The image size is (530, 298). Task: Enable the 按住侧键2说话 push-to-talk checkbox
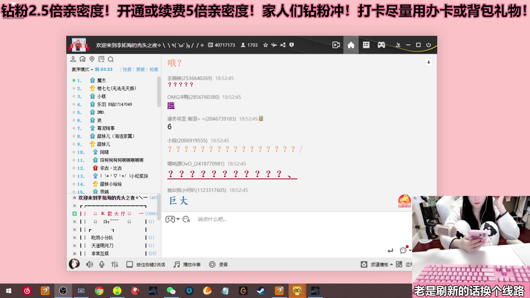coord(129,264)
